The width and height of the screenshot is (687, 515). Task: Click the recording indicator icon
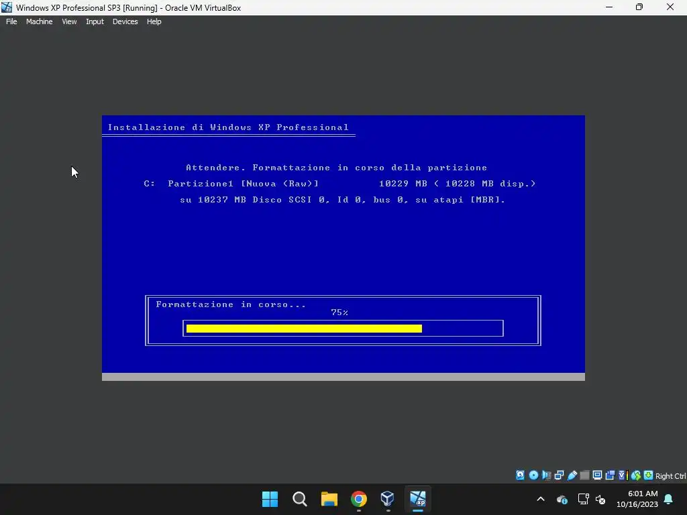[x=610, y=475]
